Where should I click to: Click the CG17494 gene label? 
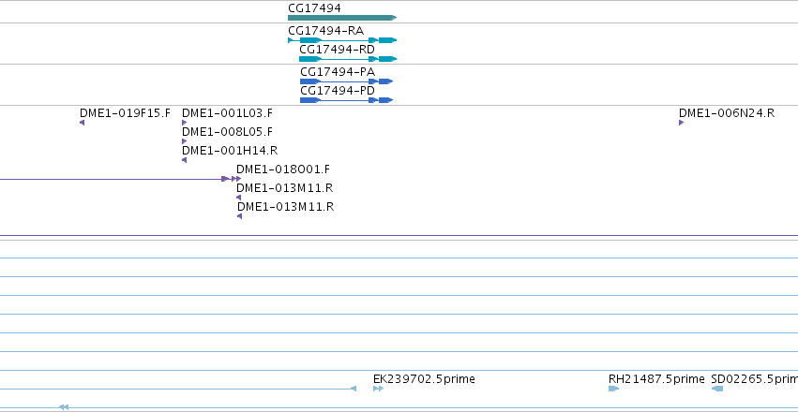[x=314, y=8]
